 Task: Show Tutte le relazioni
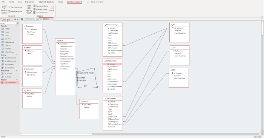point(40,12)
